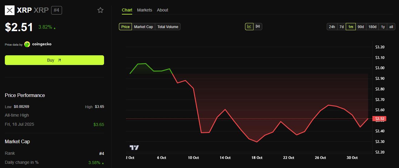Select the Market Cap chart toggle
This screenshot has width=399, height=168.
point(143,27)
